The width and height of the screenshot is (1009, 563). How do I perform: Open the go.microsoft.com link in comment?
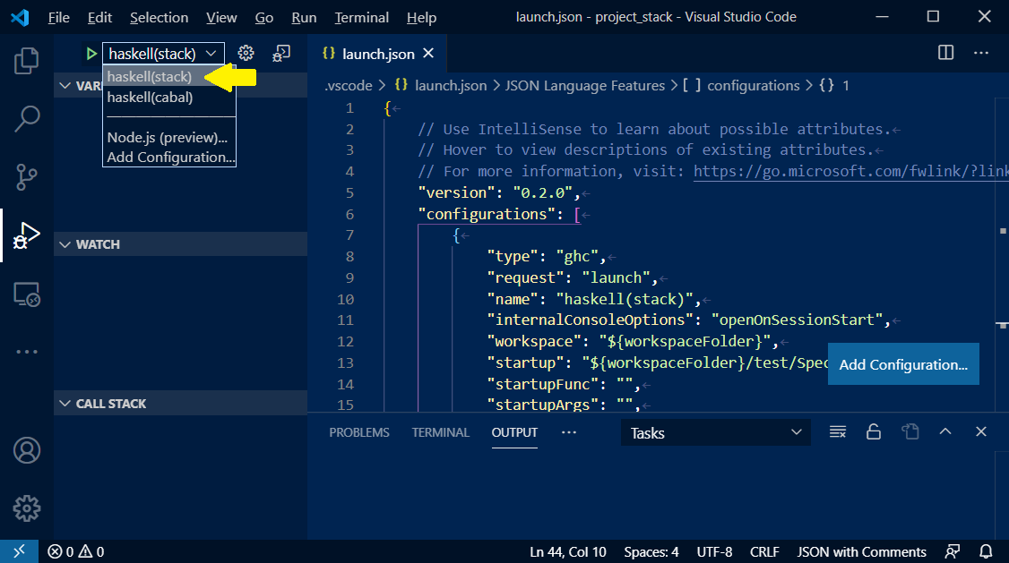pyautogui.click(x=850, y=171)
